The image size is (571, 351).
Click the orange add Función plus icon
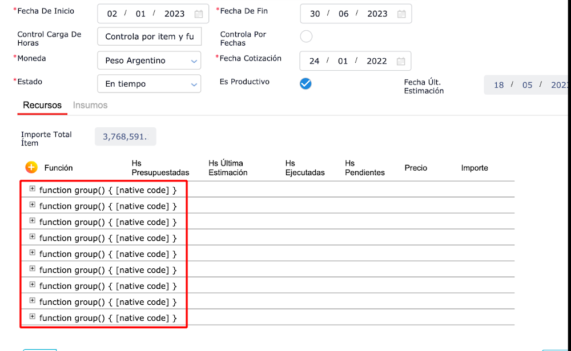coord(31,167)
